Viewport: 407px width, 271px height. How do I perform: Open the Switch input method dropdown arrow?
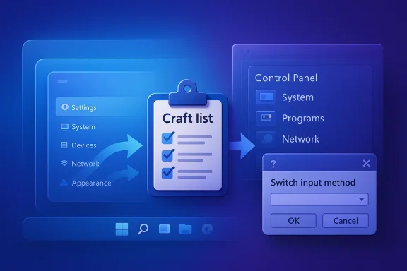pos(361,200)
